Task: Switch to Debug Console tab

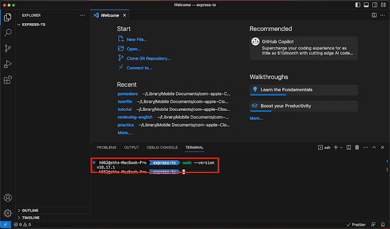Action: (x=162, y=147)
